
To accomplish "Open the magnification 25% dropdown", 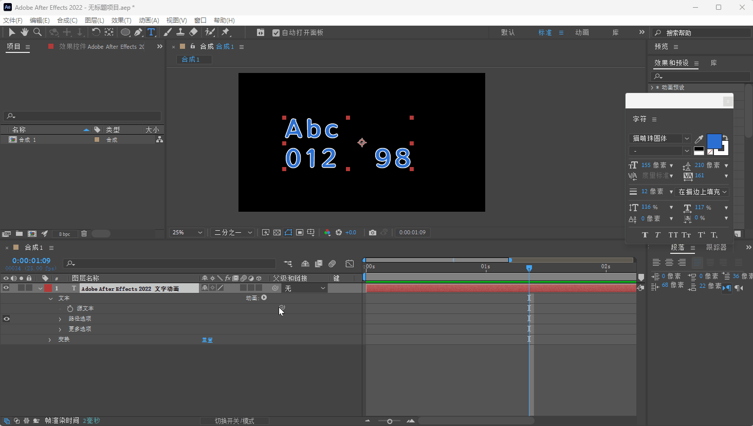I will [187, 232].
